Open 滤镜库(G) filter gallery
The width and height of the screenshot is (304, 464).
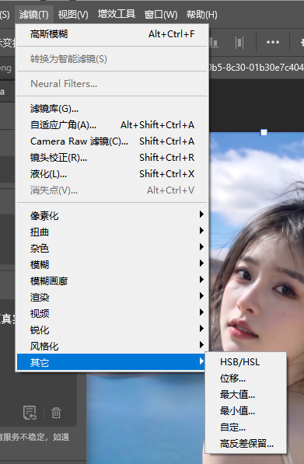pos(113,109)
